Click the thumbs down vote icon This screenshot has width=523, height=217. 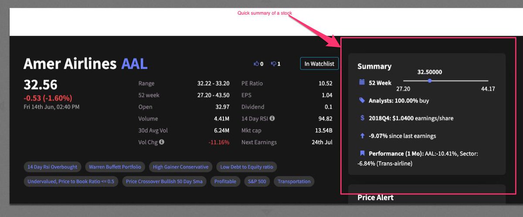pos(273,63)
